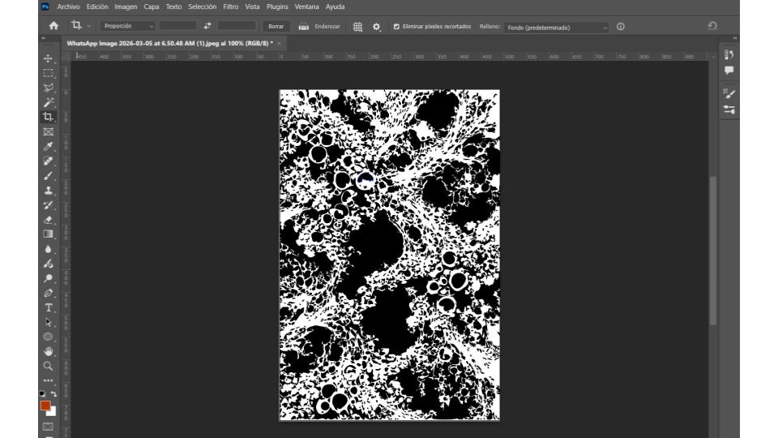Click the Borrar button
Image resolution: width=778 pixels, height=438 pixels.
(x=276, y=26)
